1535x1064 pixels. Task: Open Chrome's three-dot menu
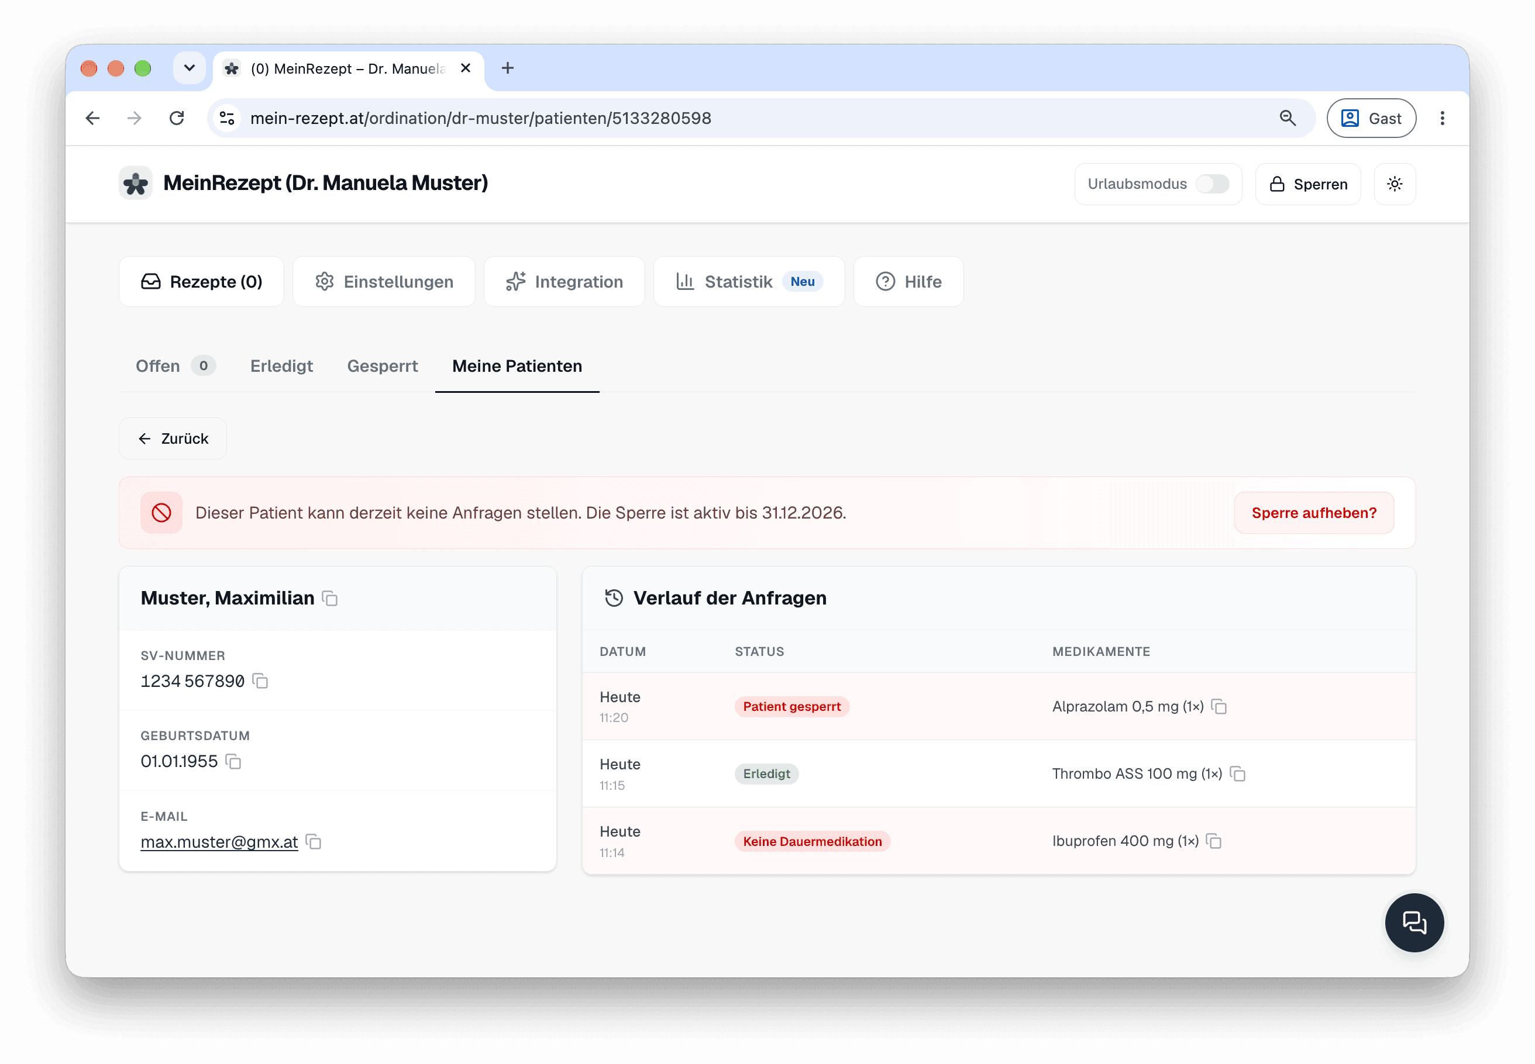1441,118
